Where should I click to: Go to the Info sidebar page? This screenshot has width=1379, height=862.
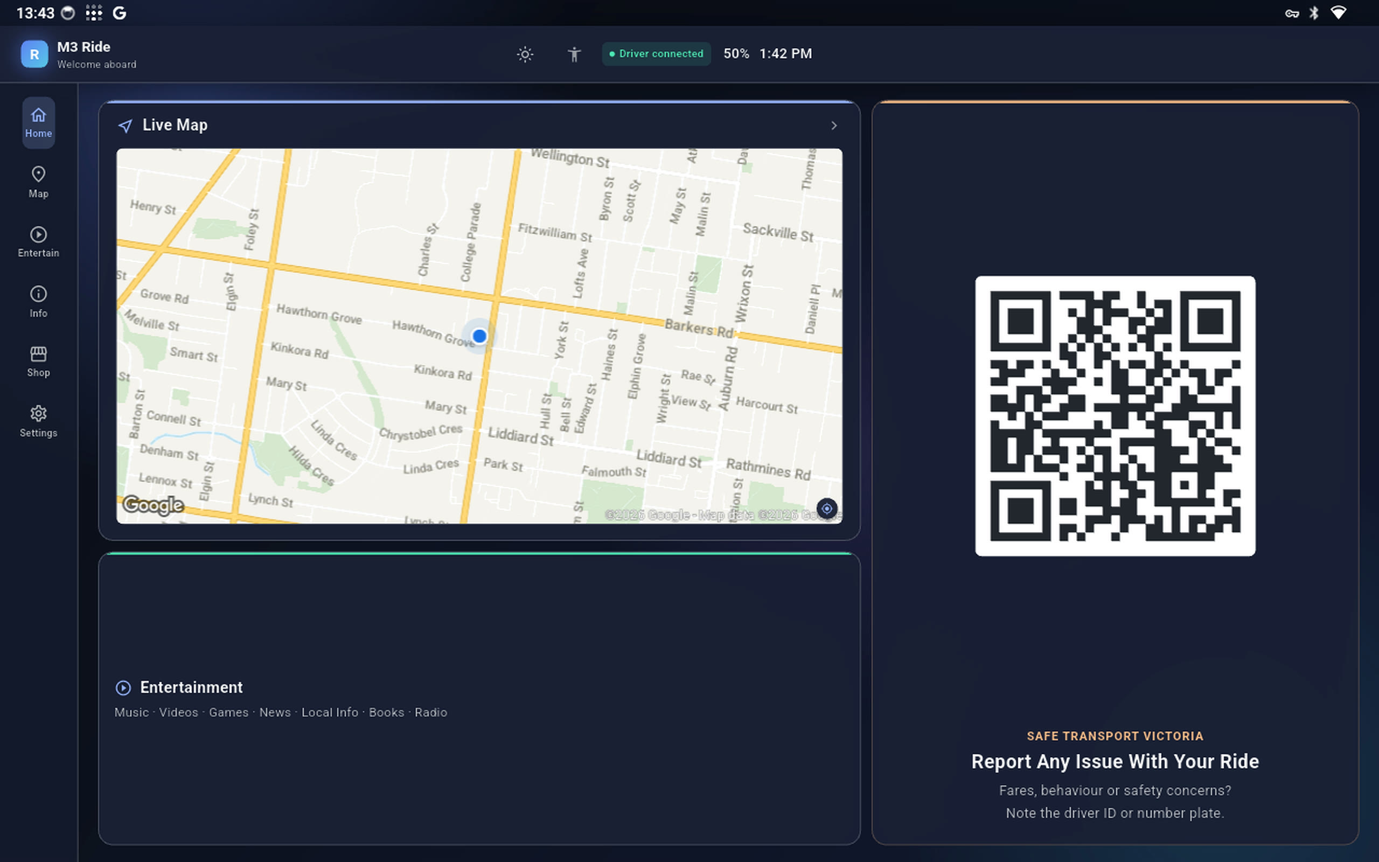coord(38,302)
